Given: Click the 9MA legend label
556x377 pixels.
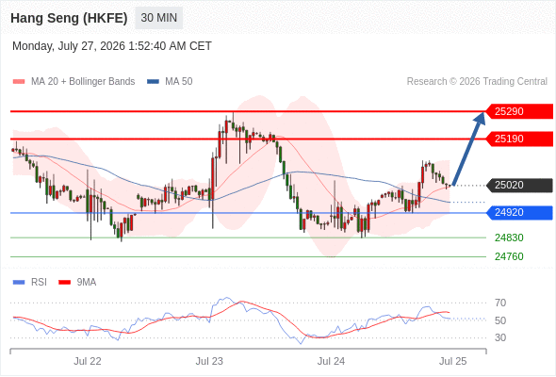Looking at the screenshot, I should pyautogui.click(x=87, y=283).
